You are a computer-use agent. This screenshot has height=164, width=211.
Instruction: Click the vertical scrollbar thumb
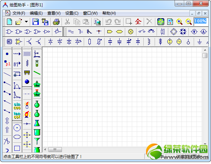point(205,55)
